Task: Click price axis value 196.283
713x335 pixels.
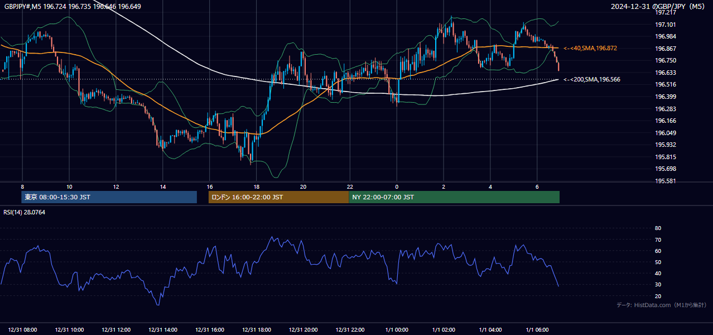Action: 666,109
